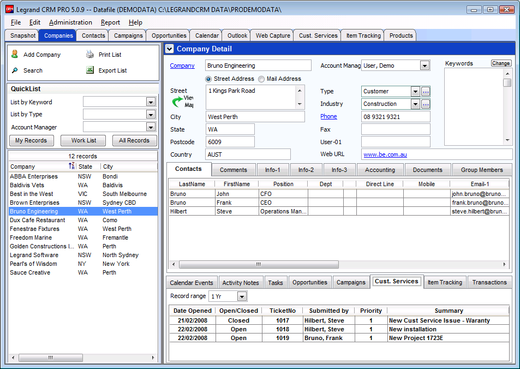Switch to the Products tab
This screenshot has height=369, width=520.
(x=401, y=35)
